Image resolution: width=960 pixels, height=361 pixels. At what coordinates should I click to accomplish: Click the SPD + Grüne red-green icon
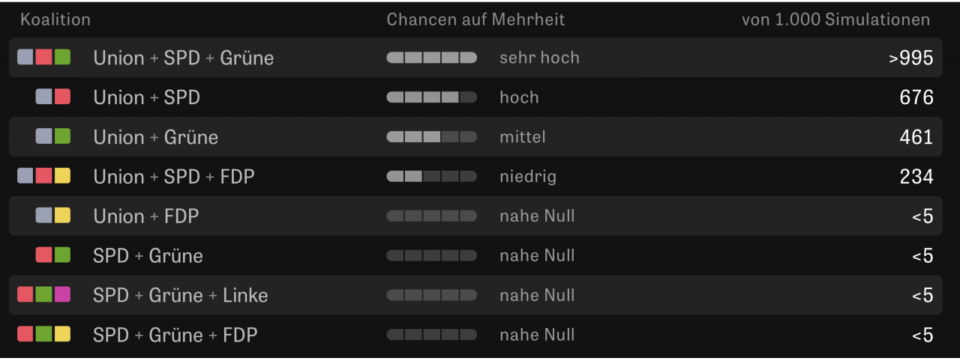tap(53, 255)
